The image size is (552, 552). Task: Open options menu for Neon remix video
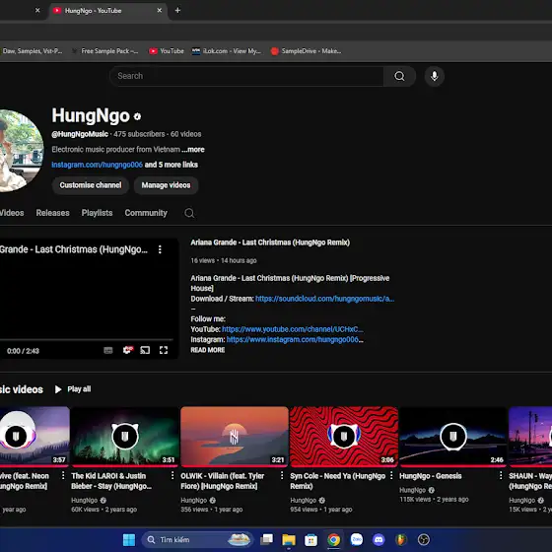63,475
